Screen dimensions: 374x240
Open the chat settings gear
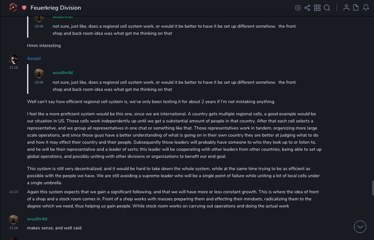point(298,8)
